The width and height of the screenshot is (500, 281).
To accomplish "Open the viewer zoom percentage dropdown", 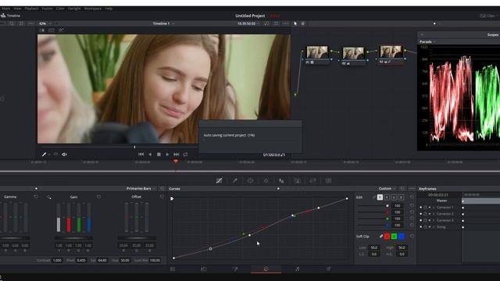I will pos(45,23).
